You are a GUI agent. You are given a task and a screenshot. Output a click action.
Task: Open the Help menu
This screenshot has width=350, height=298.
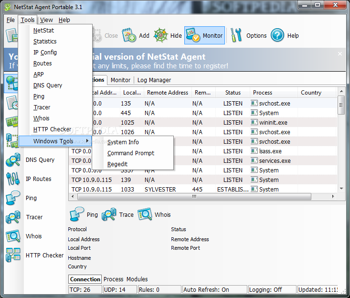click(64, 20)
